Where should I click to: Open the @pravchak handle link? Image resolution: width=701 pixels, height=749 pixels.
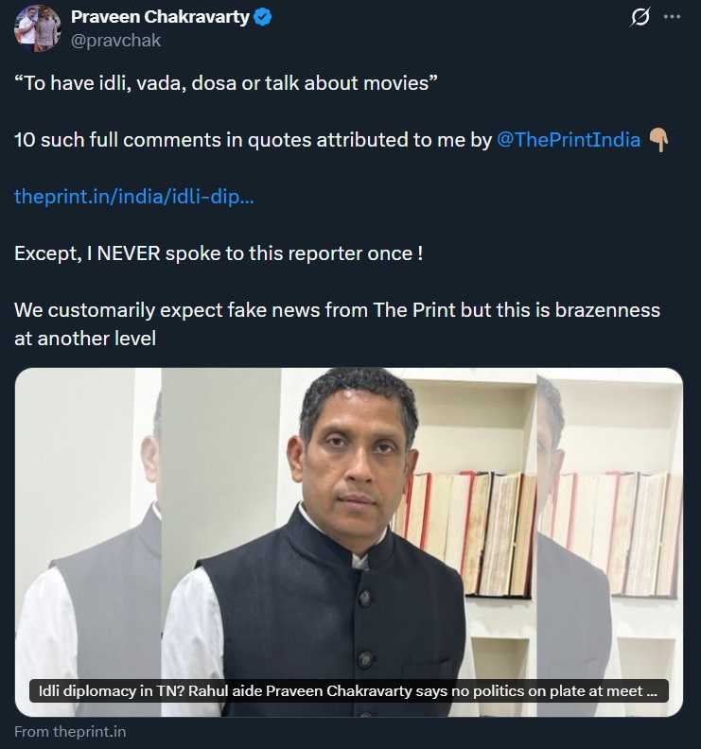(x=115, y=40)
